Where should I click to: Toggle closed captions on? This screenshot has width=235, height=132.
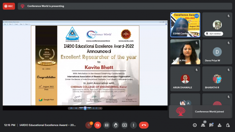[106, 125]
